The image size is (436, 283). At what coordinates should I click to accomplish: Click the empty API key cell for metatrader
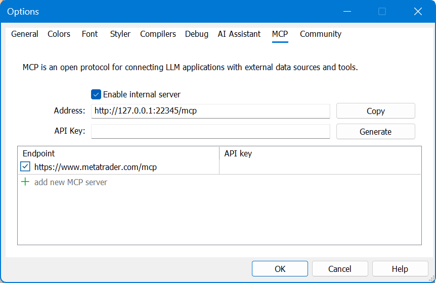click(320, 167)
